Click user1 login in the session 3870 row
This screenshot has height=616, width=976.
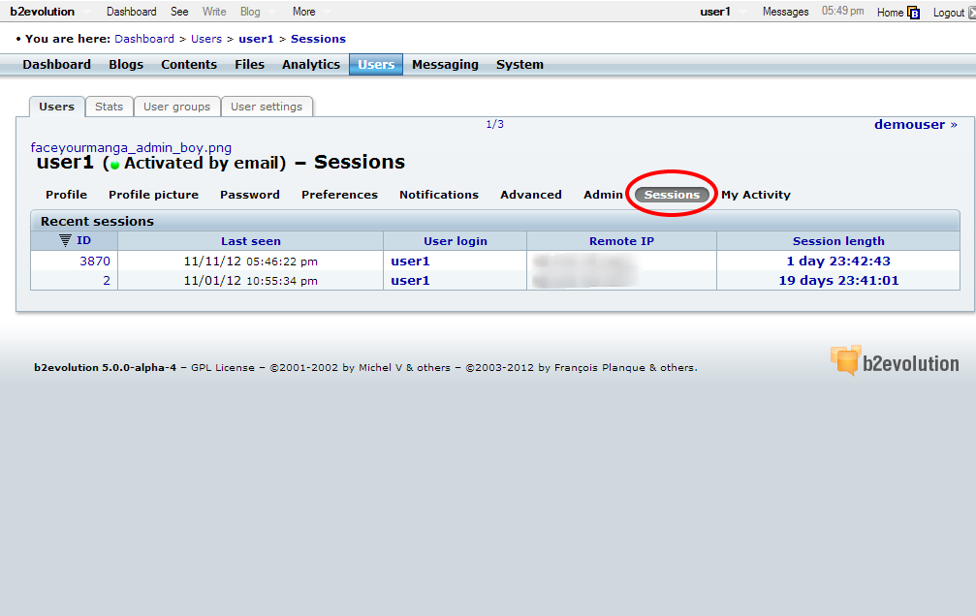[410, 262]
